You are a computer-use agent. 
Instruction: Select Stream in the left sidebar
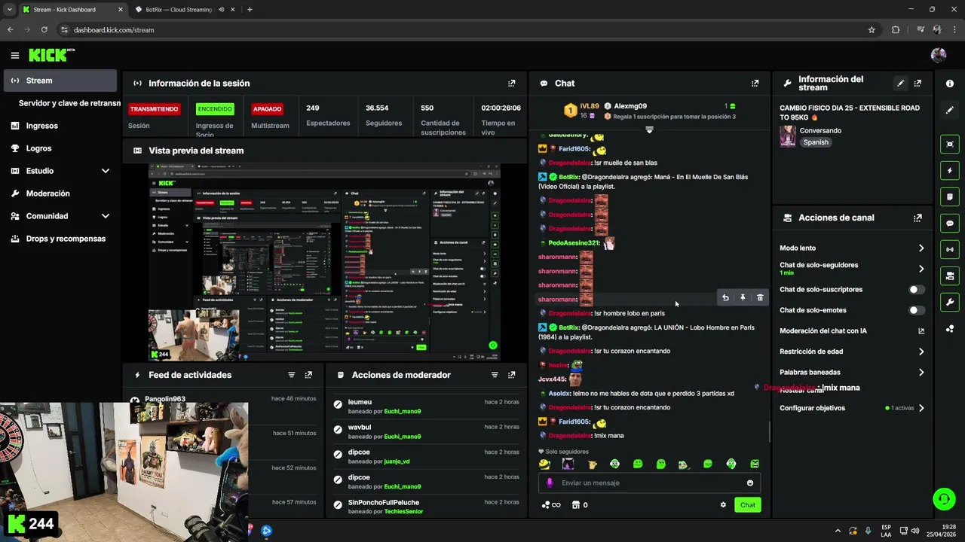click(61, 81)
